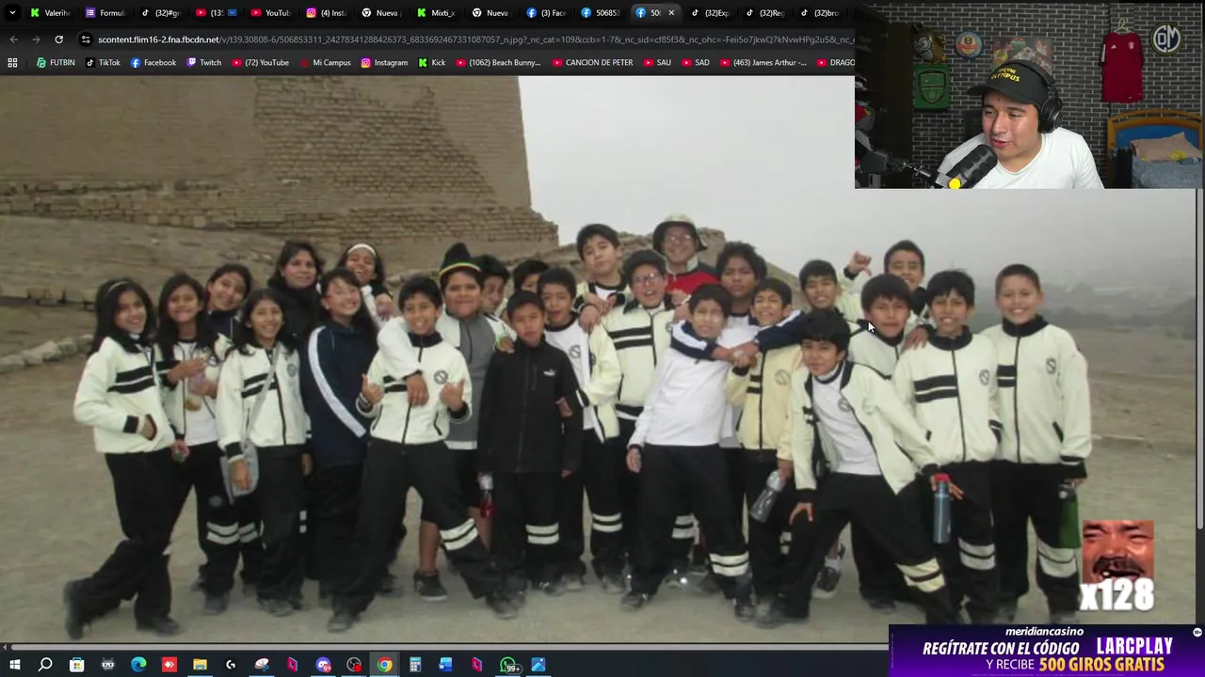The image size is (1205, 677).
Task: Open Discord from taskbar
Action: pyautogui.click(x=323, y=665)
